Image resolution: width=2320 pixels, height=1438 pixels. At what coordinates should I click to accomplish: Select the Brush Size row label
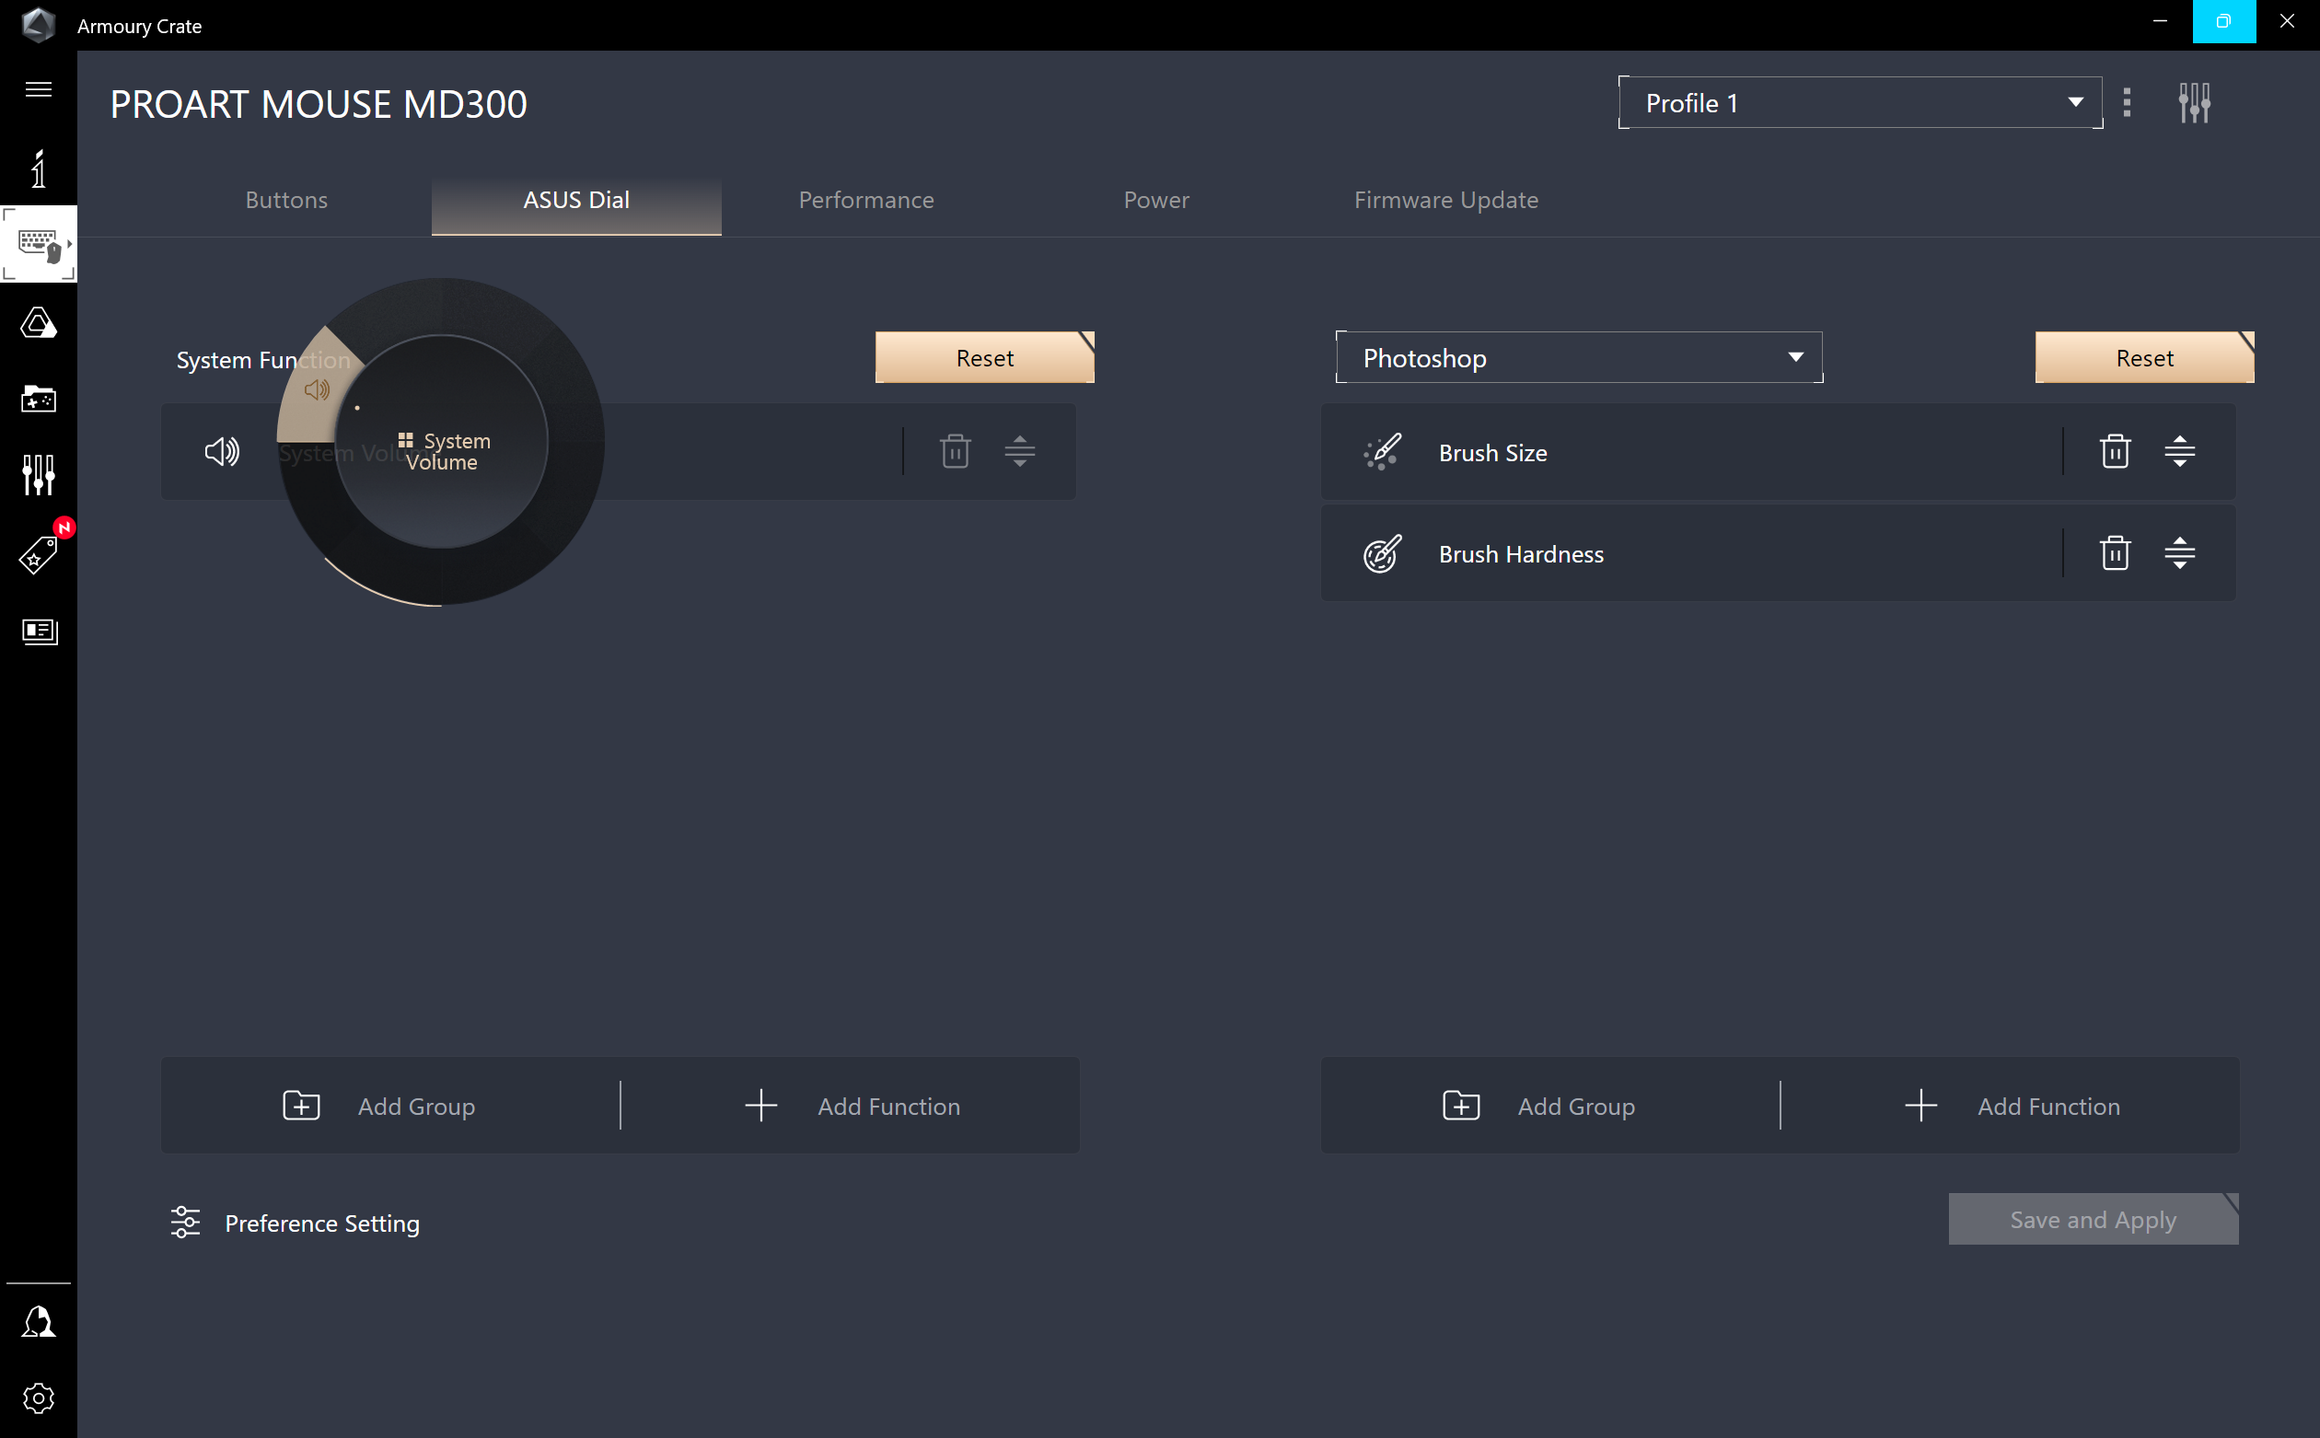[x=1492, y=453]
